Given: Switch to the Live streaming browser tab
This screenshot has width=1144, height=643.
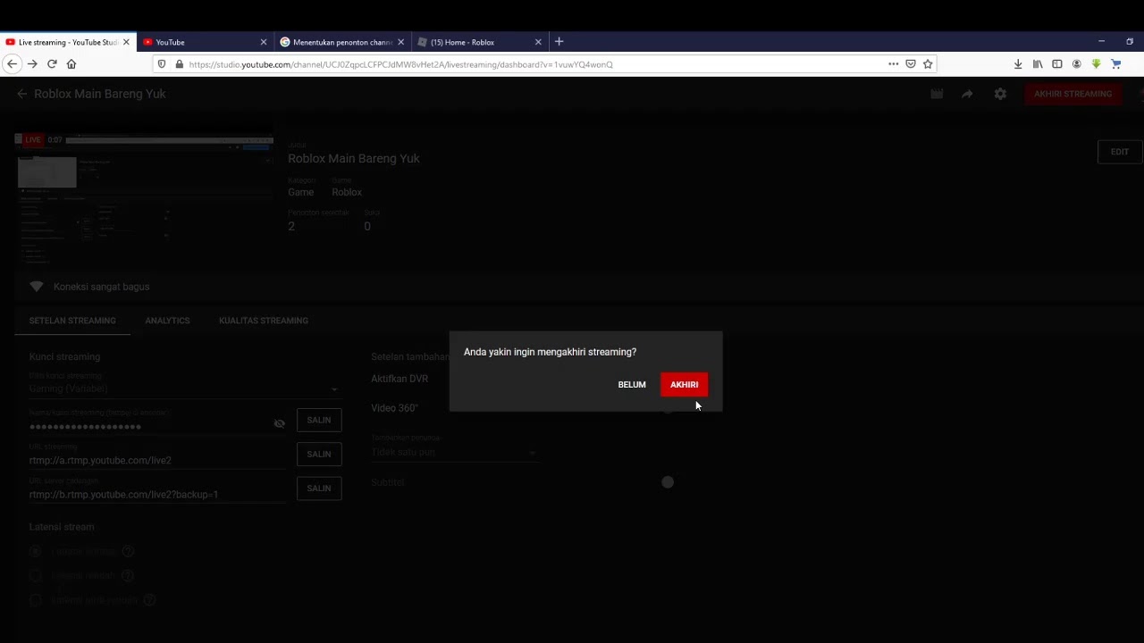Looking at the screenshot, I should point(68,42).
